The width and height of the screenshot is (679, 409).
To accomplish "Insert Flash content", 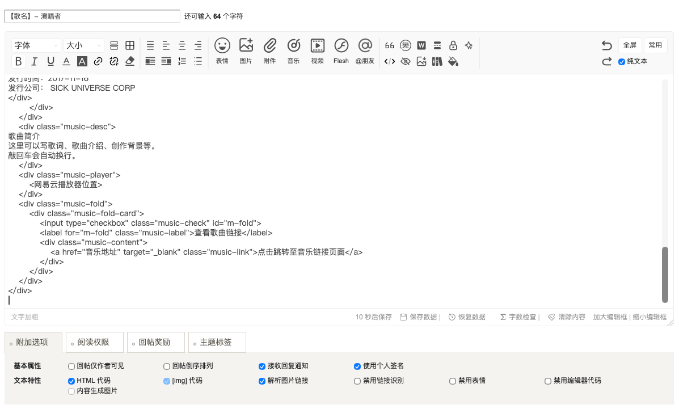I will pos(341,51).
